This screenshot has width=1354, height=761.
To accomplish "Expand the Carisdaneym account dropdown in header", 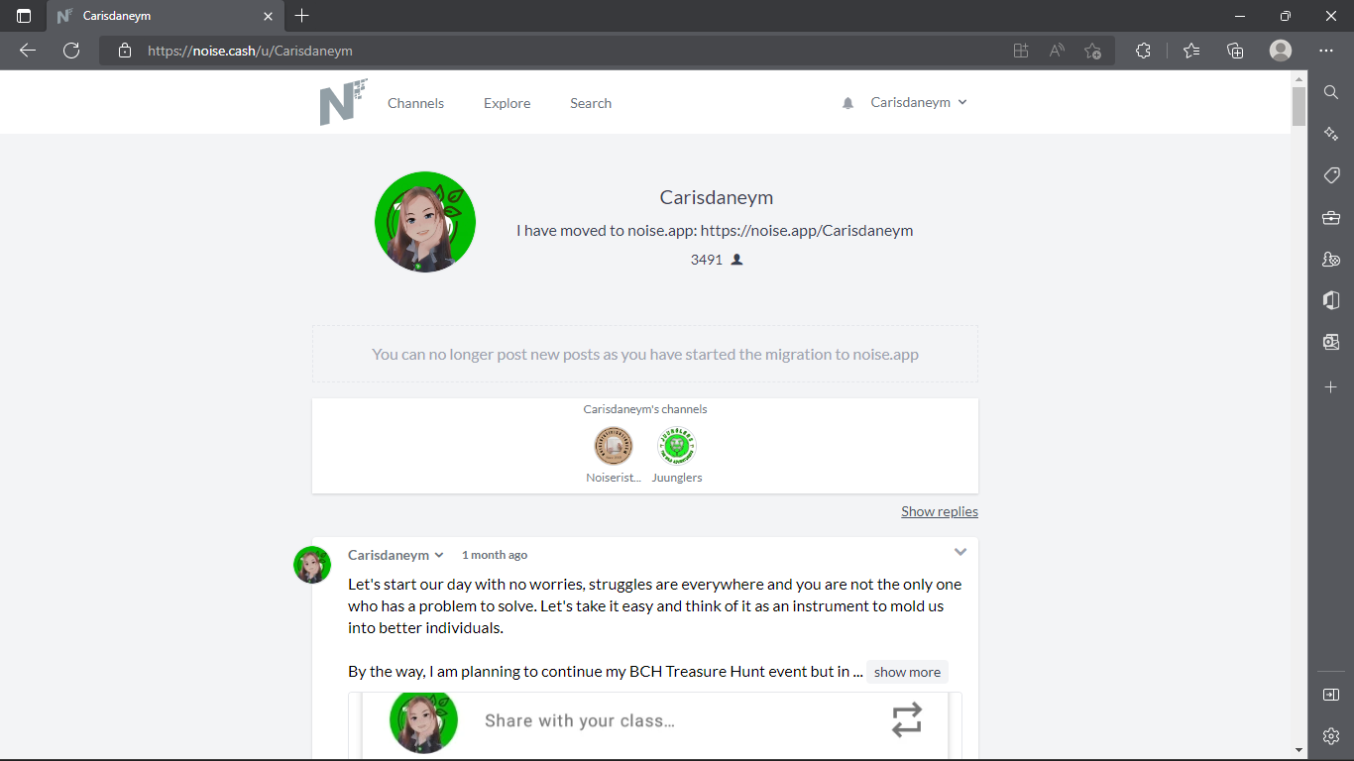I will 919,103.
